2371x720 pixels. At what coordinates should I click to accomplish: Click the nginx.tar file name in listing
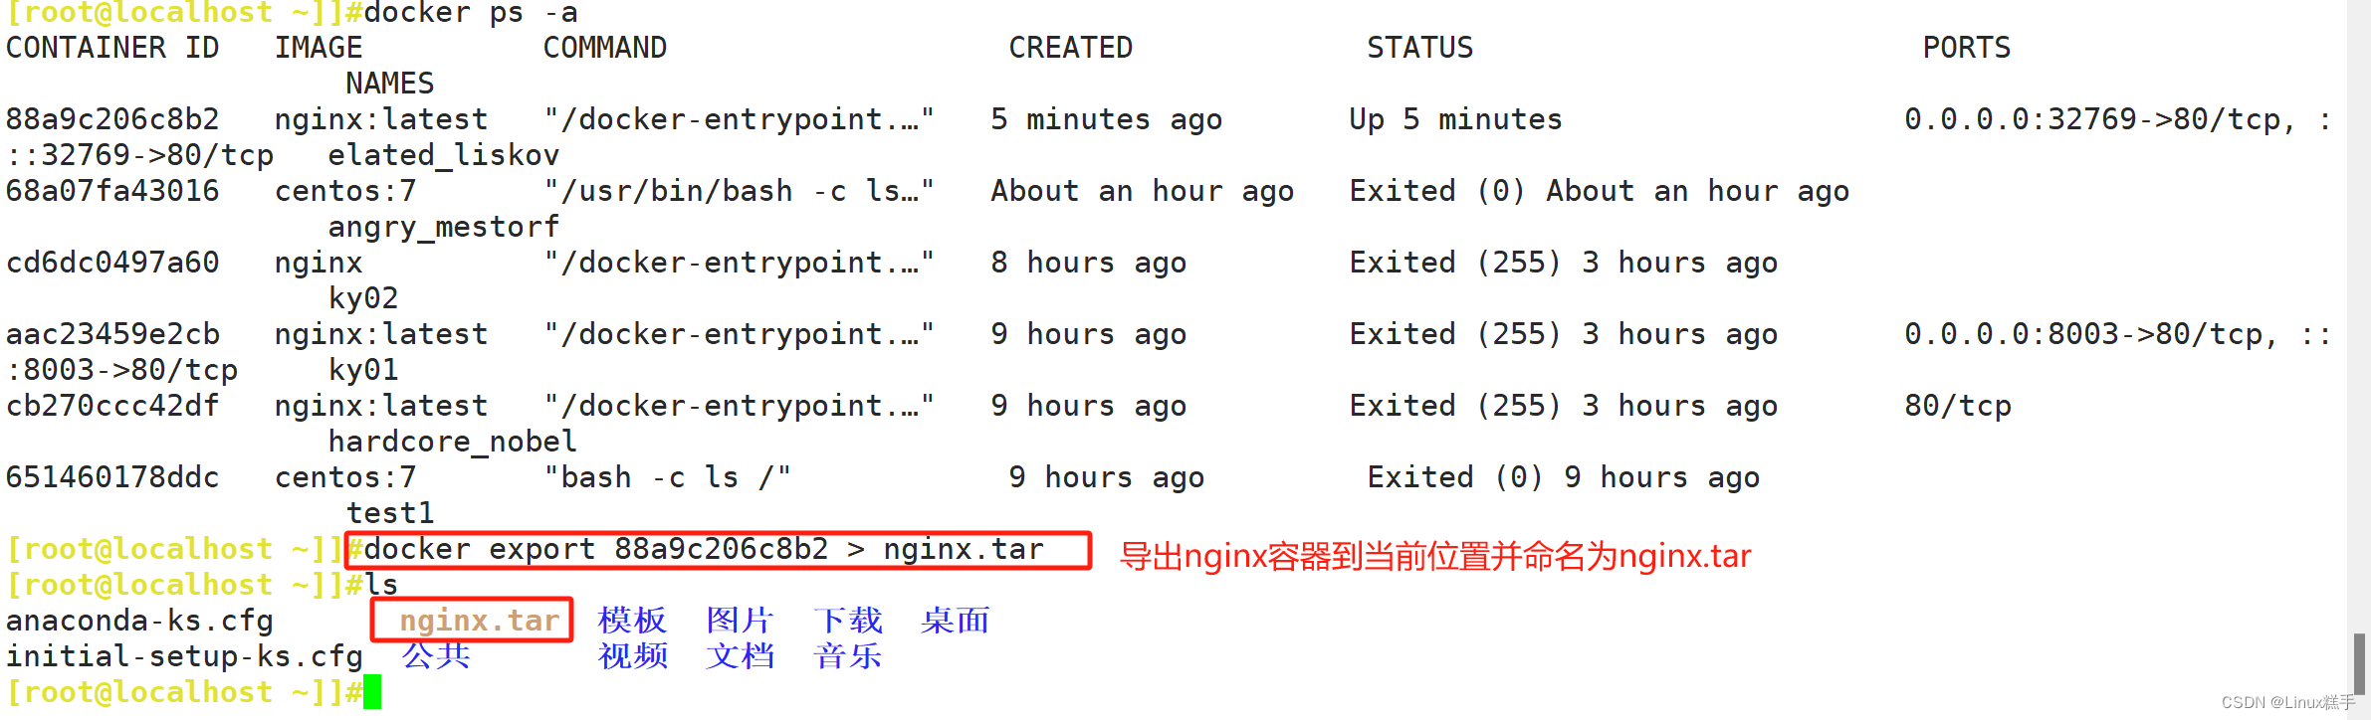[480, 621]
